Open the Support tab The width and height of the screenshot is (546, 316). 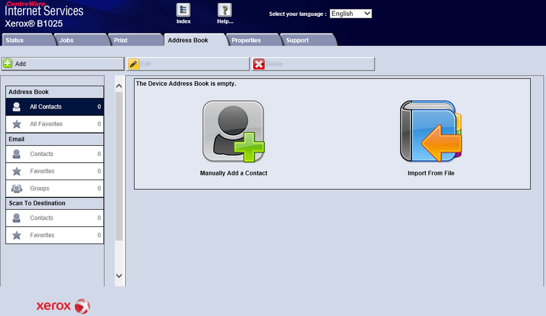(308, 40)
